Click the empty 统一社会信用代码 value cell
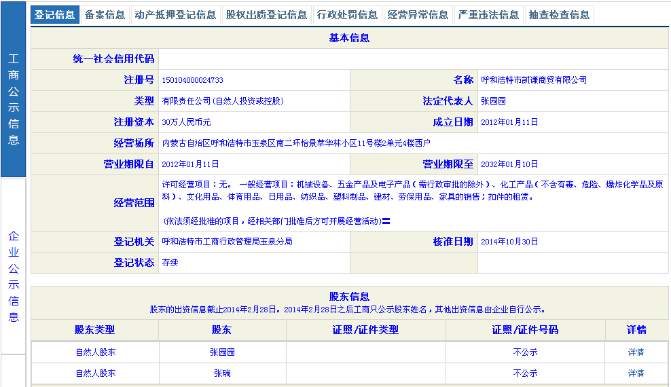This screenshot has height=387, width=671. [413, 59]
